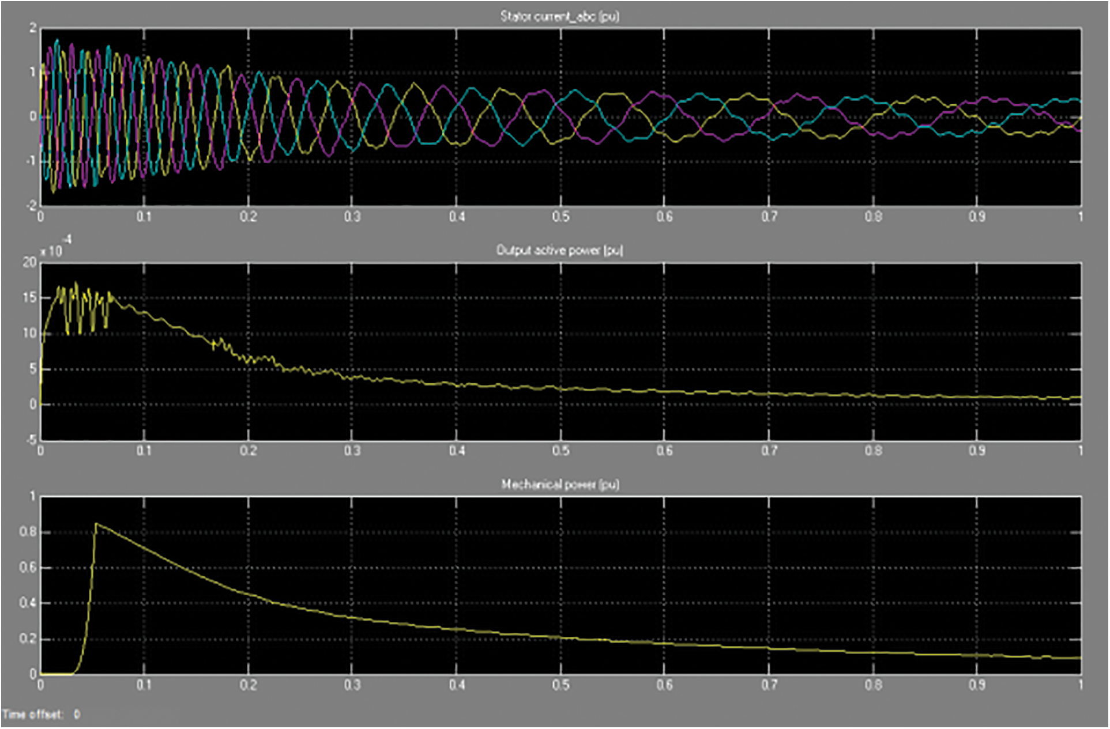Screen dimensions: 1110x729
Task: Click the 'Stator current_abc (pu)' plot title
Action: pyautogui.click(x=559, y=16)
